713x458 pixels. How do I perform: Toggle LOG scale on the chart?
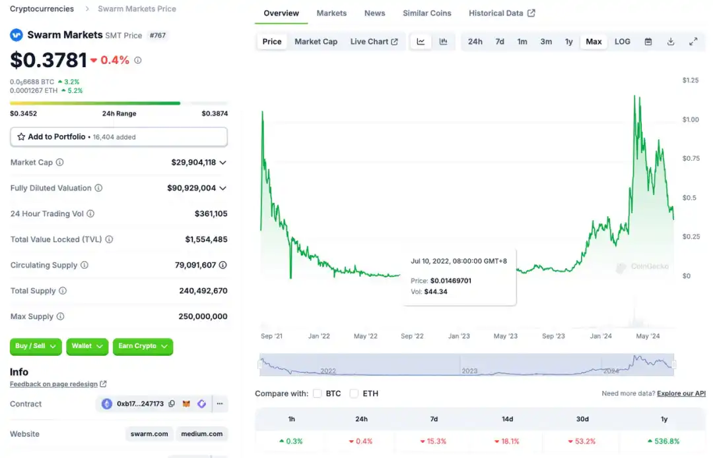point(622,42)
